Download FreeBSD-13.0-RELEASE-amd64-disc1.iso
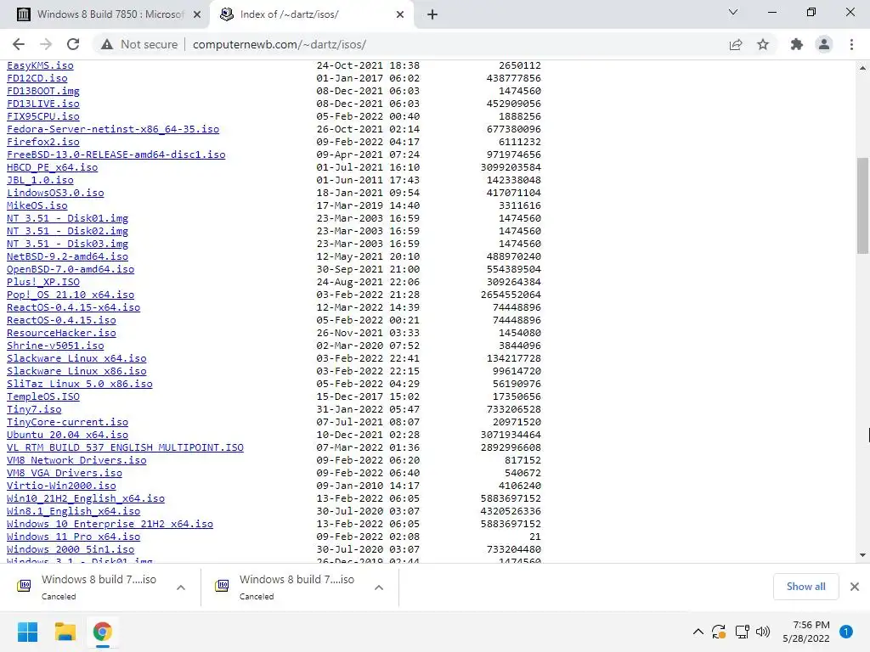The width and height of the screenshot is (870, 652). point(116,155)
